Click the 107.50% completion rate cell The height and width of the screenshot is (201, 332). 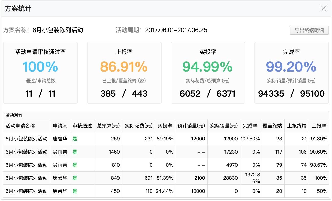(x=250, y=139)
